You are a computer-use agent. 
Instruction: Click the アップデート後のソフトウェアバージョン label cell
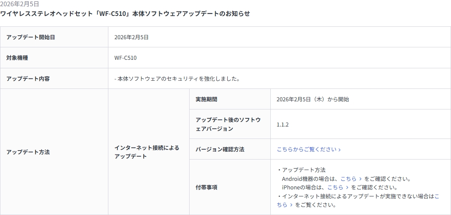pos(228,124)
